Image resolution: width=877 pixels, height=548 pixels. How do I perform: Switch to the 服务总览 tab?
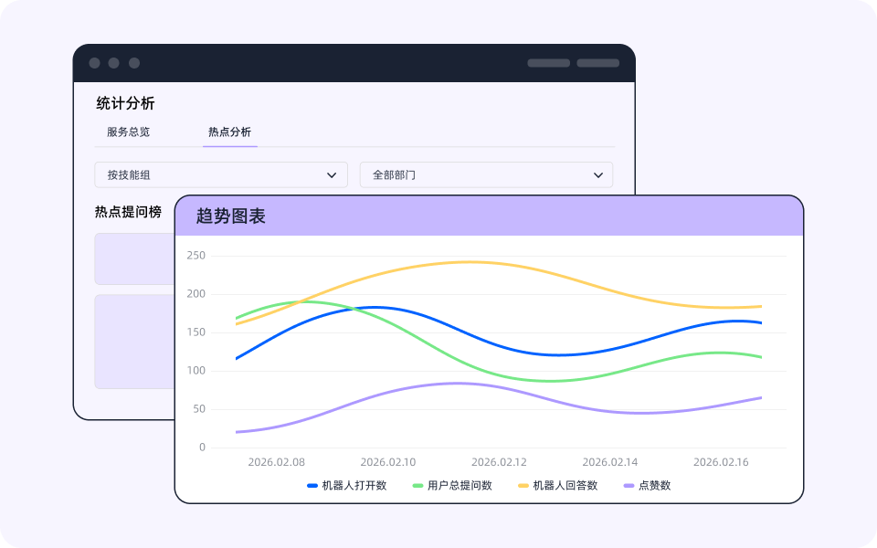129,132
